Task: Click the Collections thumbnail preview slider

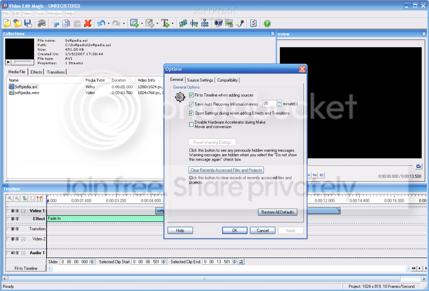Action: click(23, 62)
